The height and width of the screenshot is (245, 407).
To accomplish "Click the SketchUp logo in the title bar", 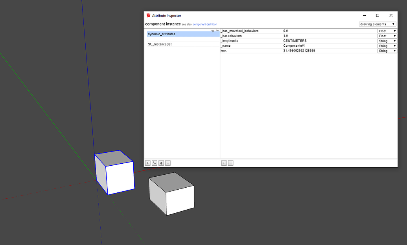I will pos(148,15).
